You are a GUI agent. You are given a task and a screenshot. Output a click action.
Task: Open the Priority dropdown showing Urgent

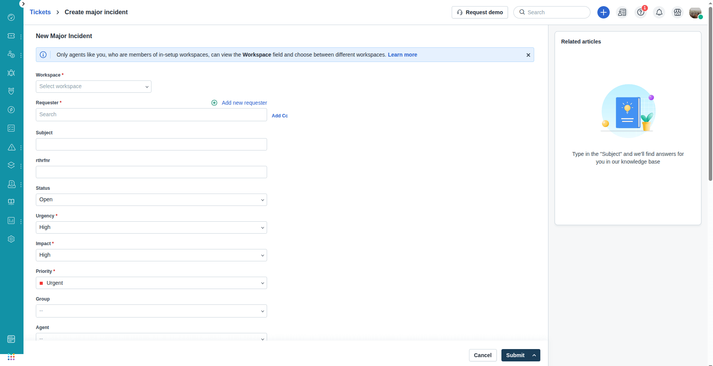pyautogui.click(x=151, y=283)
